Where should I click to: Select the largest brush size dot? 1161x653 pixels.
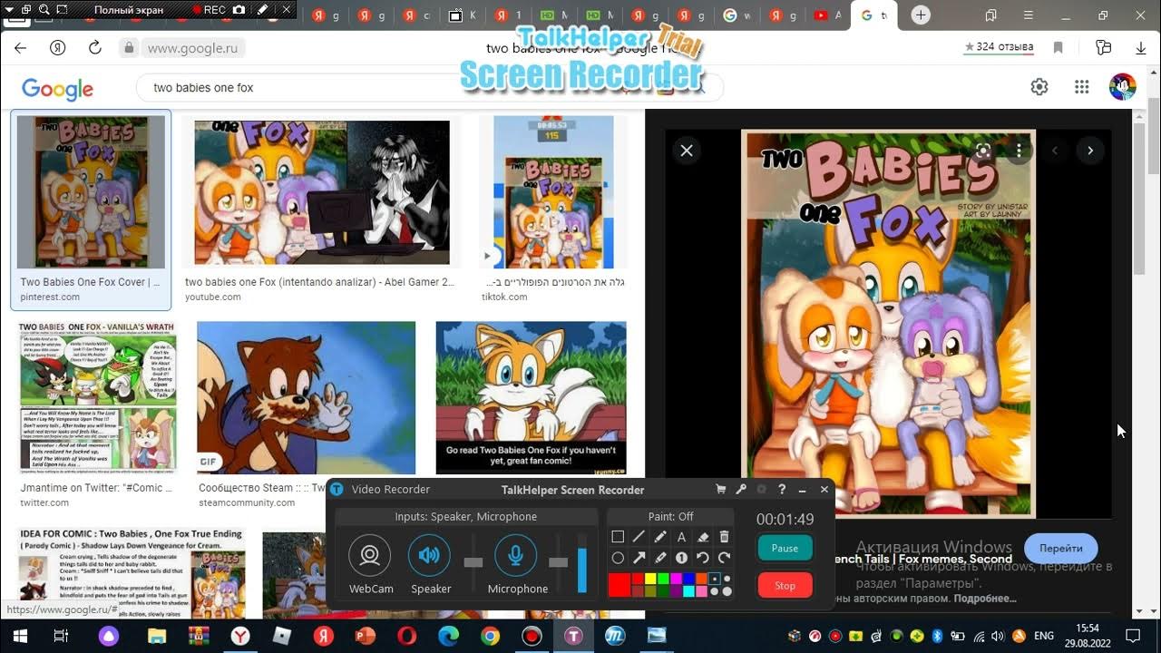pos(727,591)
